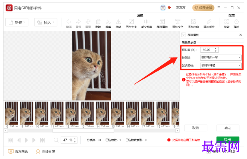Click the frame strip scrollbar left arrow
Viewport: 247px width, 159px height.
pos(6,130)
